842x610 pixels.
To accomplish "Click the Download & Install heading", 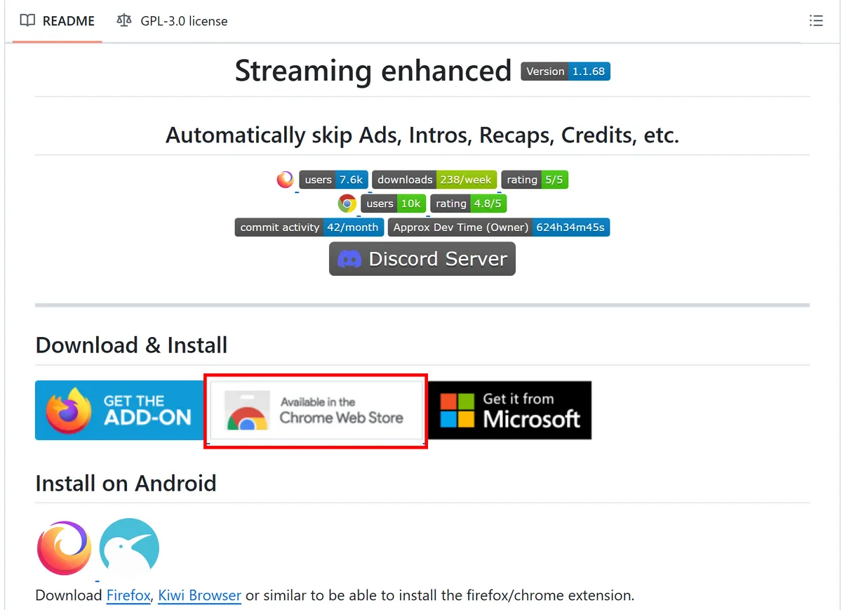I will [x=132, y=345].
